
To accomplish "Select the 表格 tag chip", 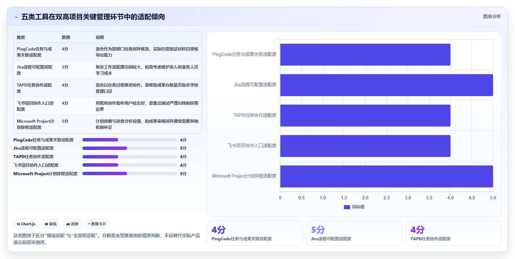I will coord(51,224).
